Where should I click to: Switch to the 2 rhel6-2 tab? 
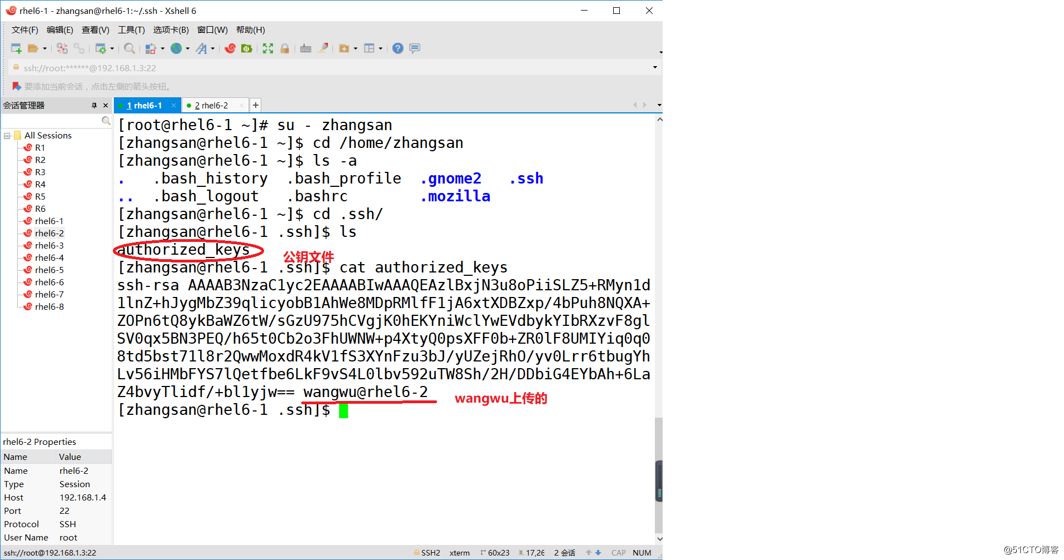(x=211, y=106)
